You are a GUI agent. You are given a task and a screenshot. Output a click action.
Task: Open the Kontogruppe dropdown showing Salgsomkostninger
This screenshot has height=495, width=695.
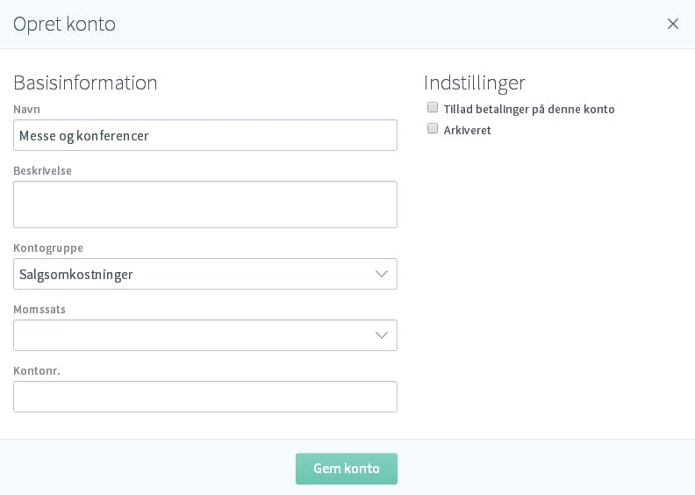coord(205,274)
